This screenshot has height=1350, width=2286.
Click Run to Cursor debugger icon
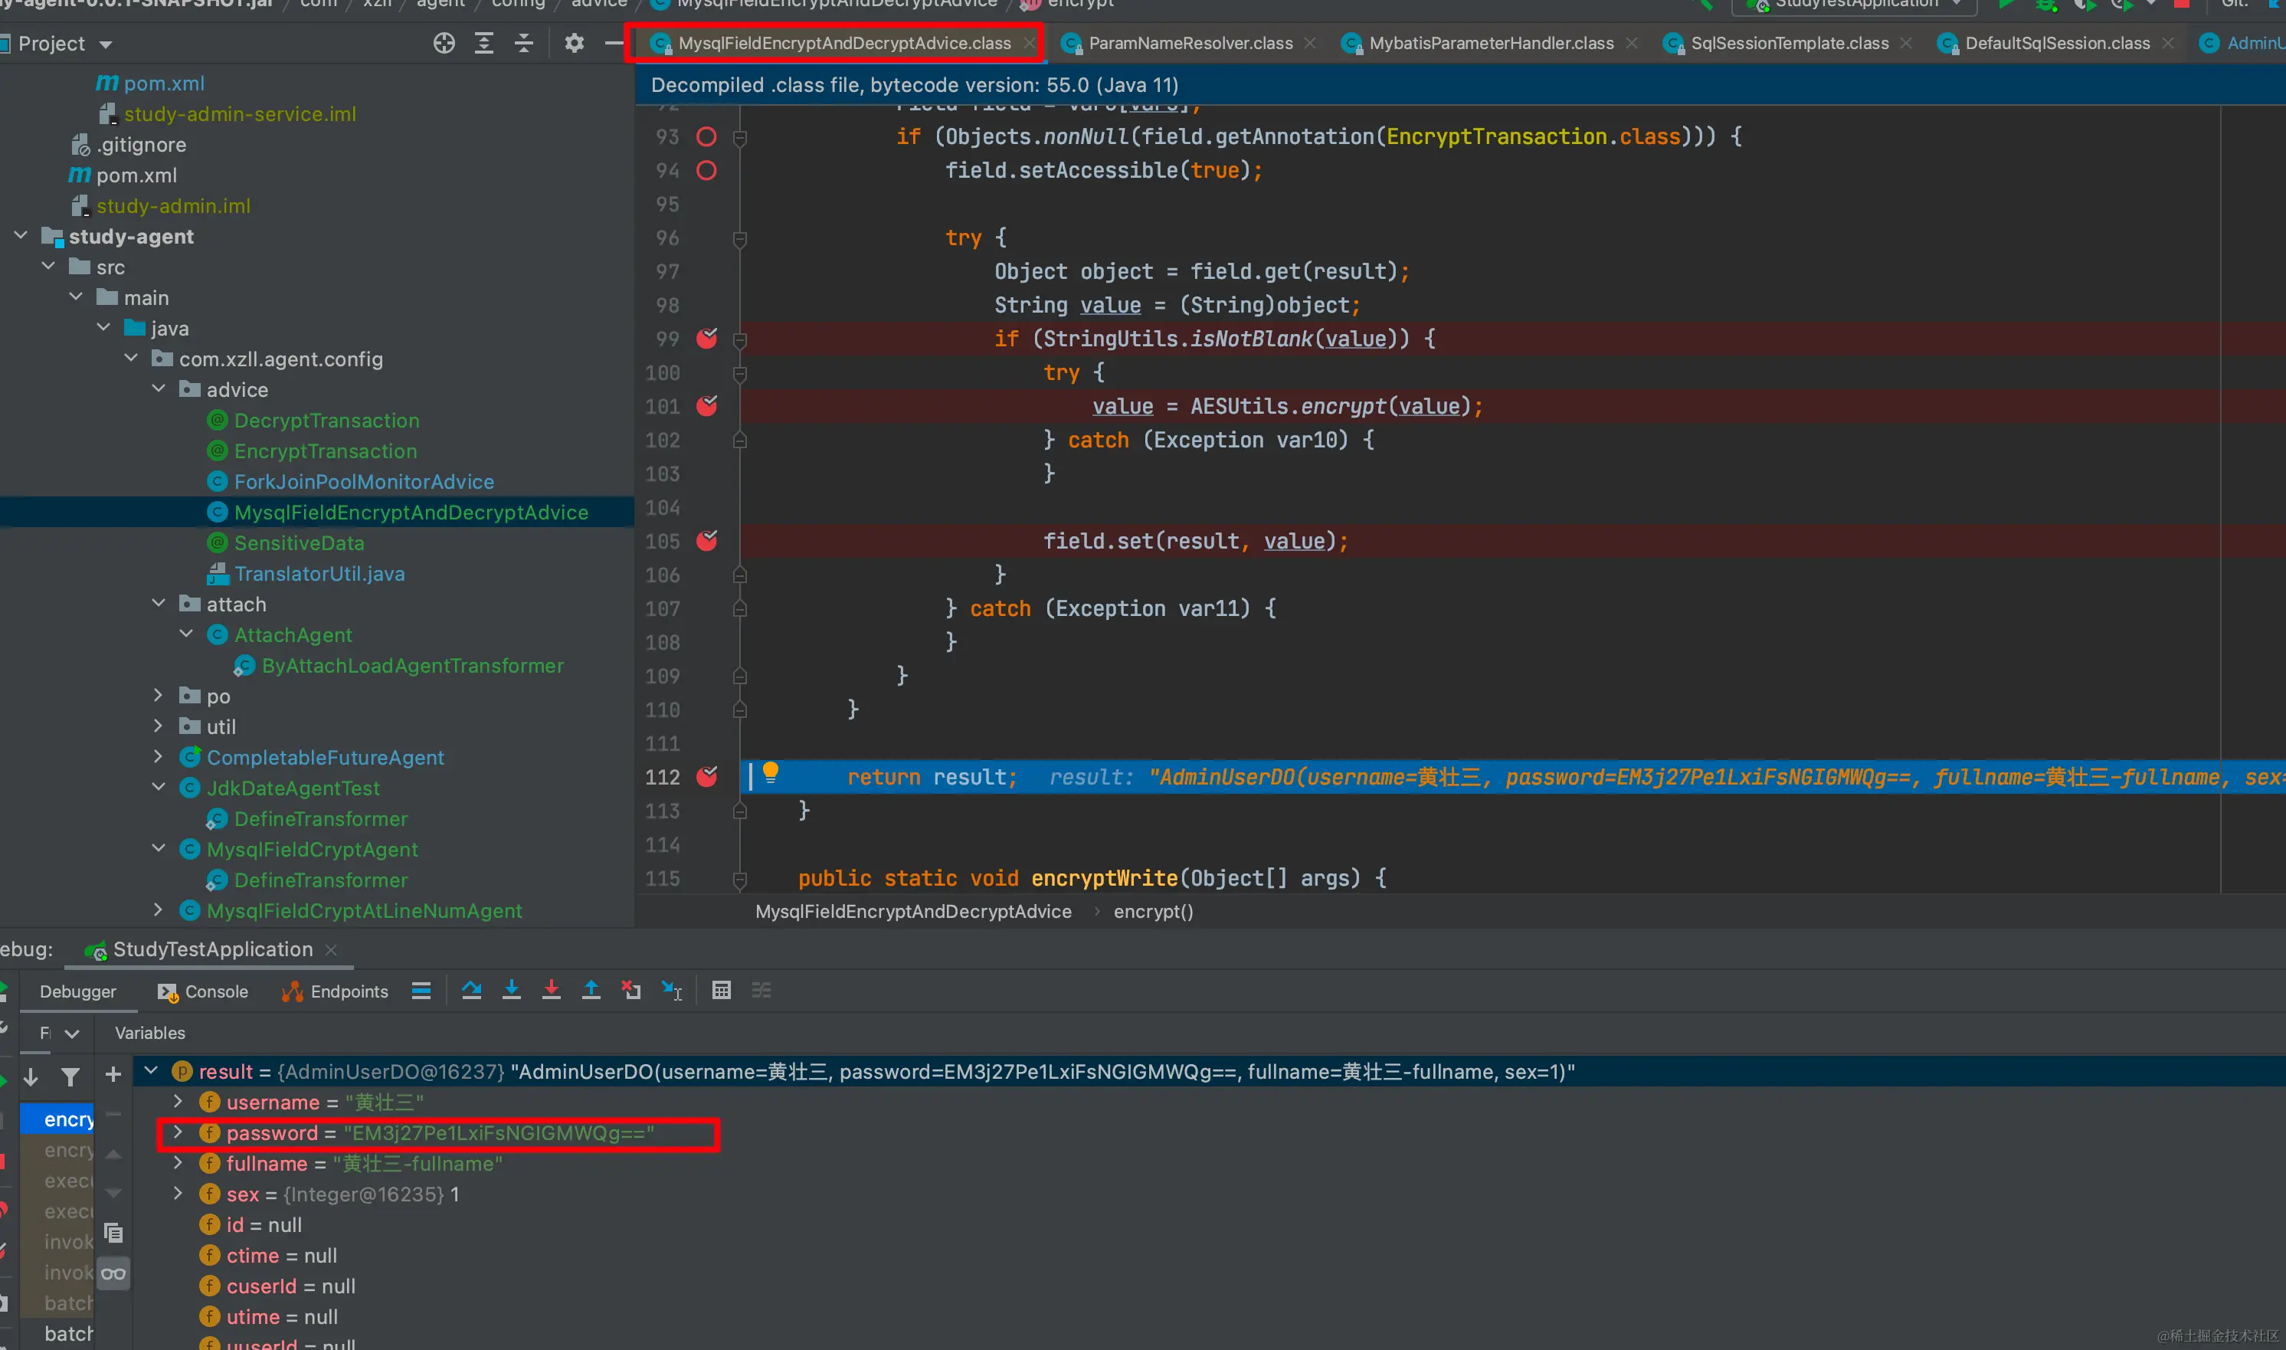pyautogui.click(x=672, y=991)
